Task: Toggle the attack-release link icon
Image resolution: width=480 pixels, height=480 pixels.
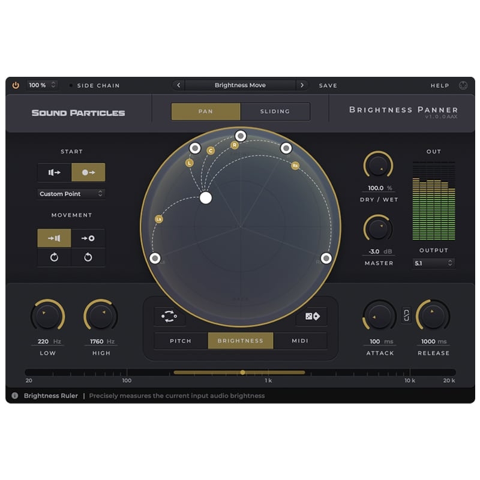Action: 406,316
